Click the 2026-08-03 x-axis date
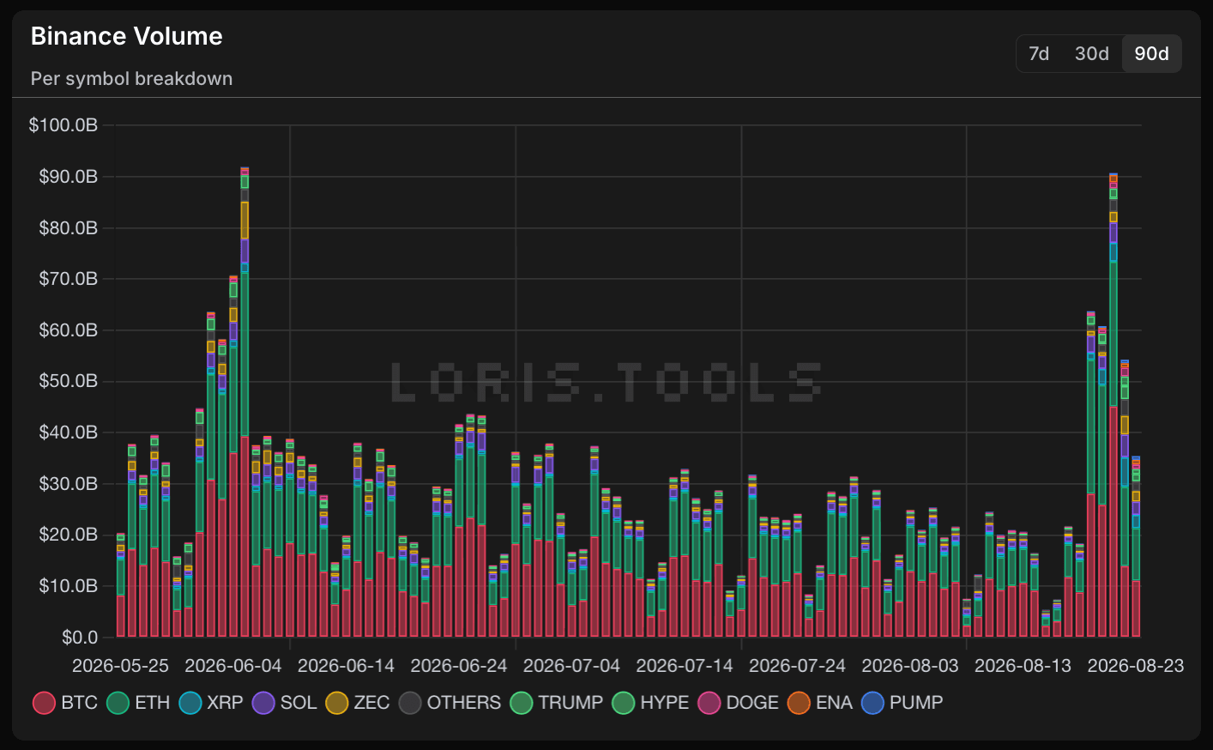 click(910, 666)
